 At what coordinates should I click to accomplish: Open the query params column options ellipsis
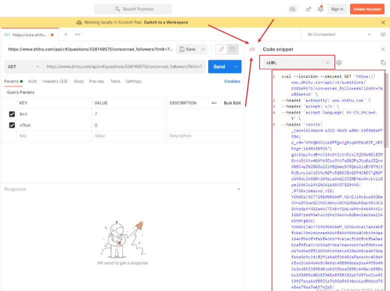(x=214, y=103)
